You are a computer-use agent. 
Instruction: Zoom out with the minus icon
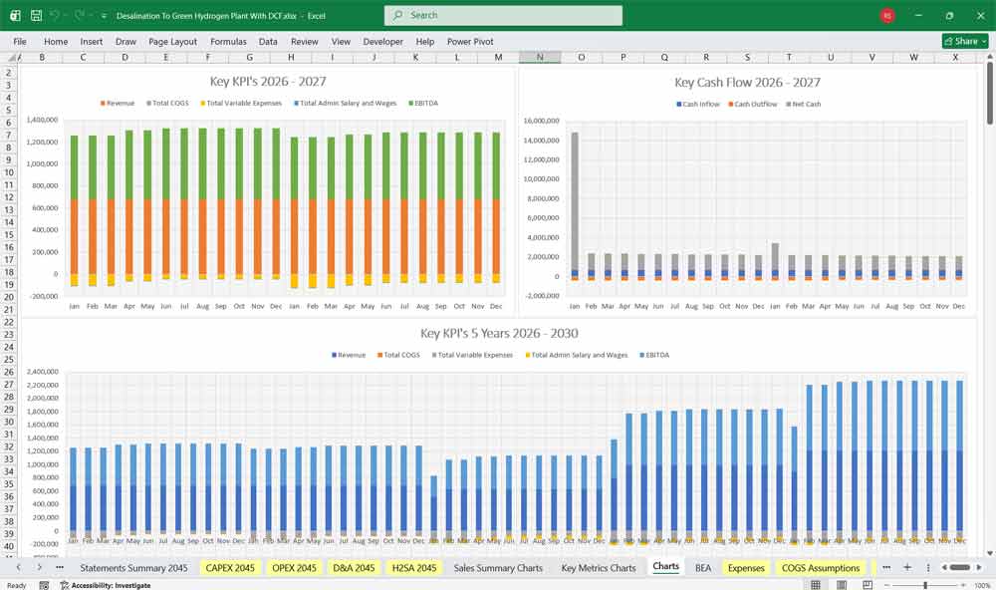coord(886,585)
